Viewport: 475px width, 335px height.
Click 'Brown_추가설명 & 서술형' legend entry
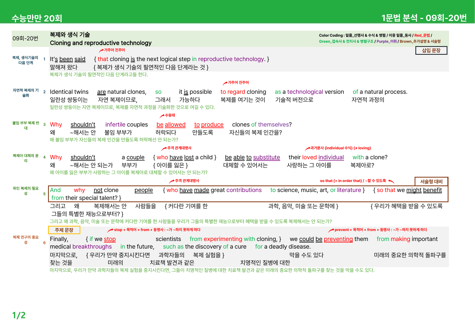pos(420,41)
